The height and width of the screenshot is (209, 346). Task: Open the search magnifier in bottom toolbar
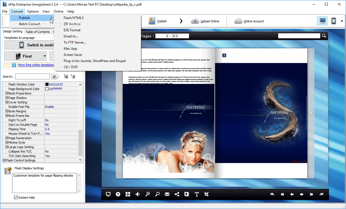pos(157,194)
